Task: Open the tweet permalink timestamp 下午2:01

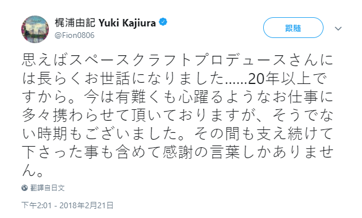Action: point(36,205)
